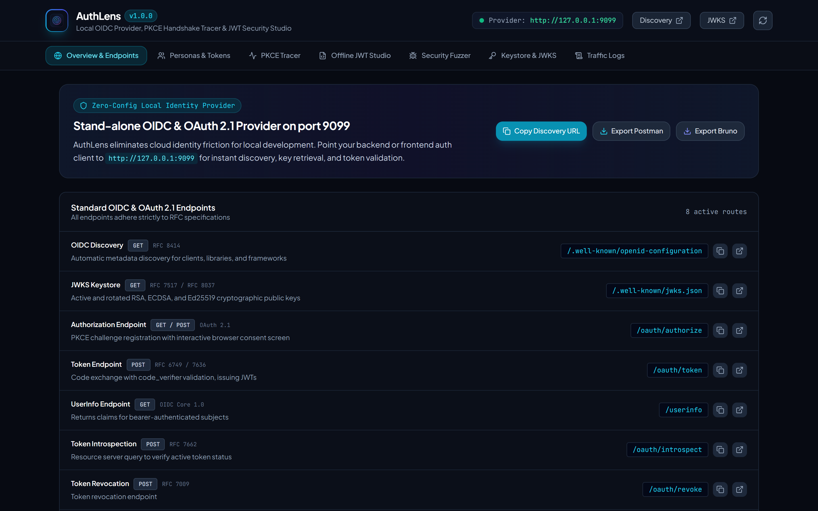This screenshot has width=818, height=511.
Task: Open the JWKS link in header
Action: pos(721,20)
